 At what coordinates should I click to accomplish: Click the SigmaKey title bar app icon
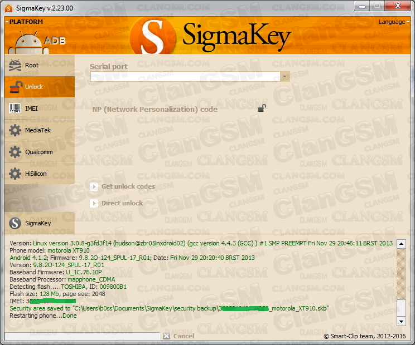(9, 8)
